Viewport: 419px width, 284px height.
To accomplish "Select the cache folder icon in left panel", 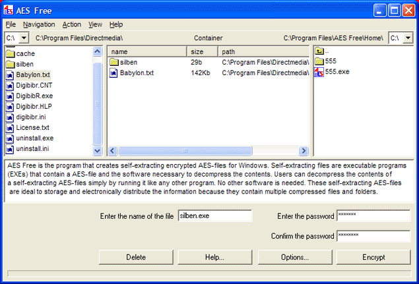I will 10,53.
